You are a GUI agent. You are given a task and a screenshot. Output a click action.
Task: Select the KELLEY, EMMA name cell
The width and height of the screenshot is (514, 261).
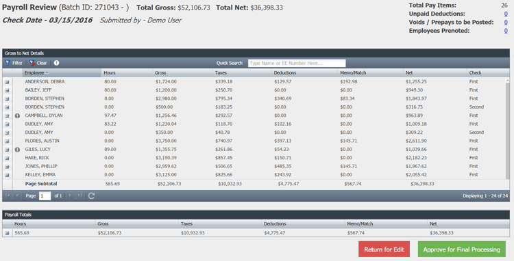[x=40, y=175]
